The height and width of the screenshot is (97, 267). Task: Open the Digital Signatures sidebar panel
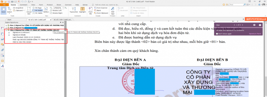coord(2,66)
